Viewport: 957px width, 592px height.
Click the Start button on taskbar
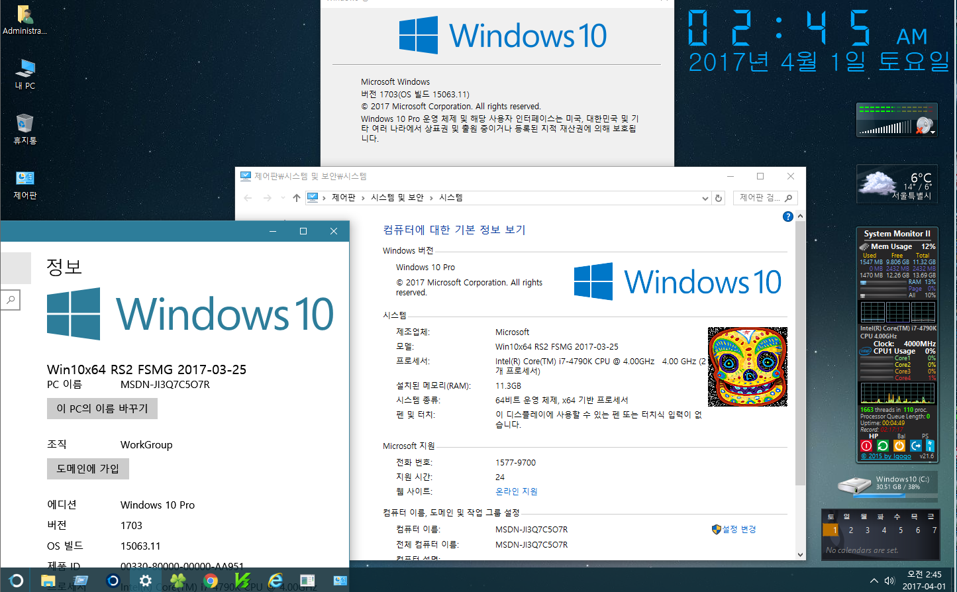pos(16,581)
